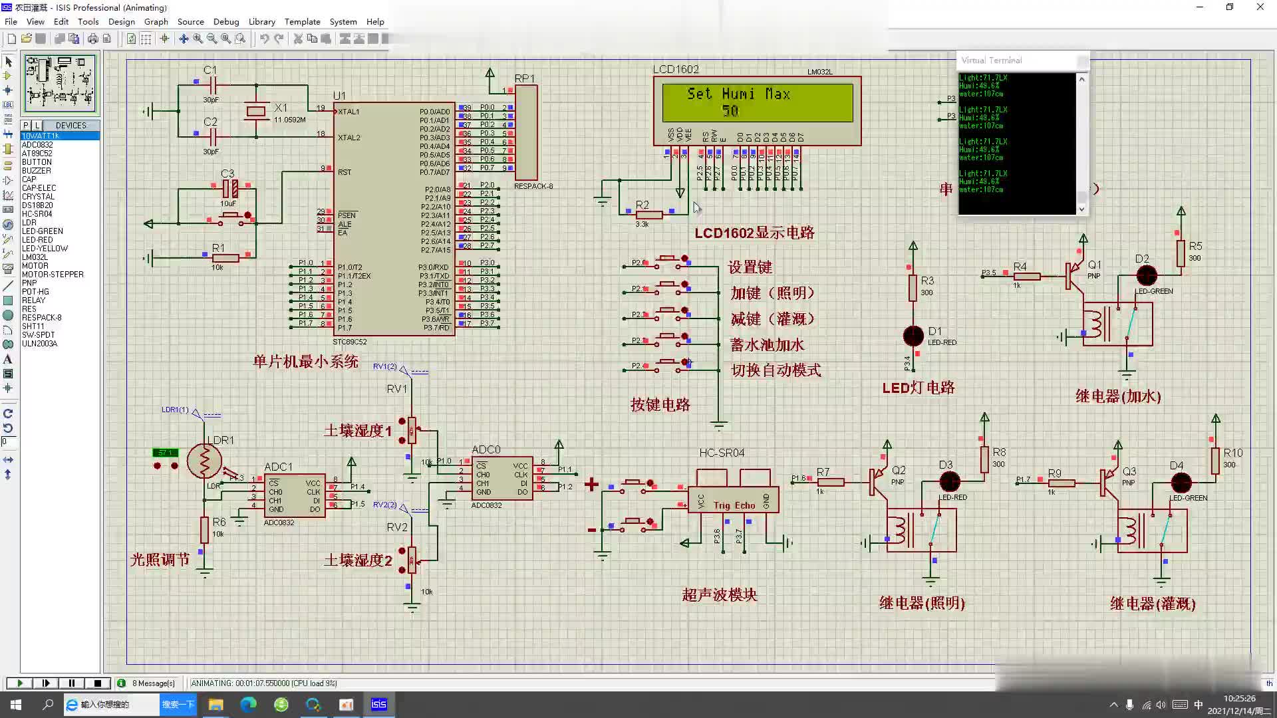Click the Open Design folder icon
The image size is (1277, 718).
27,39
